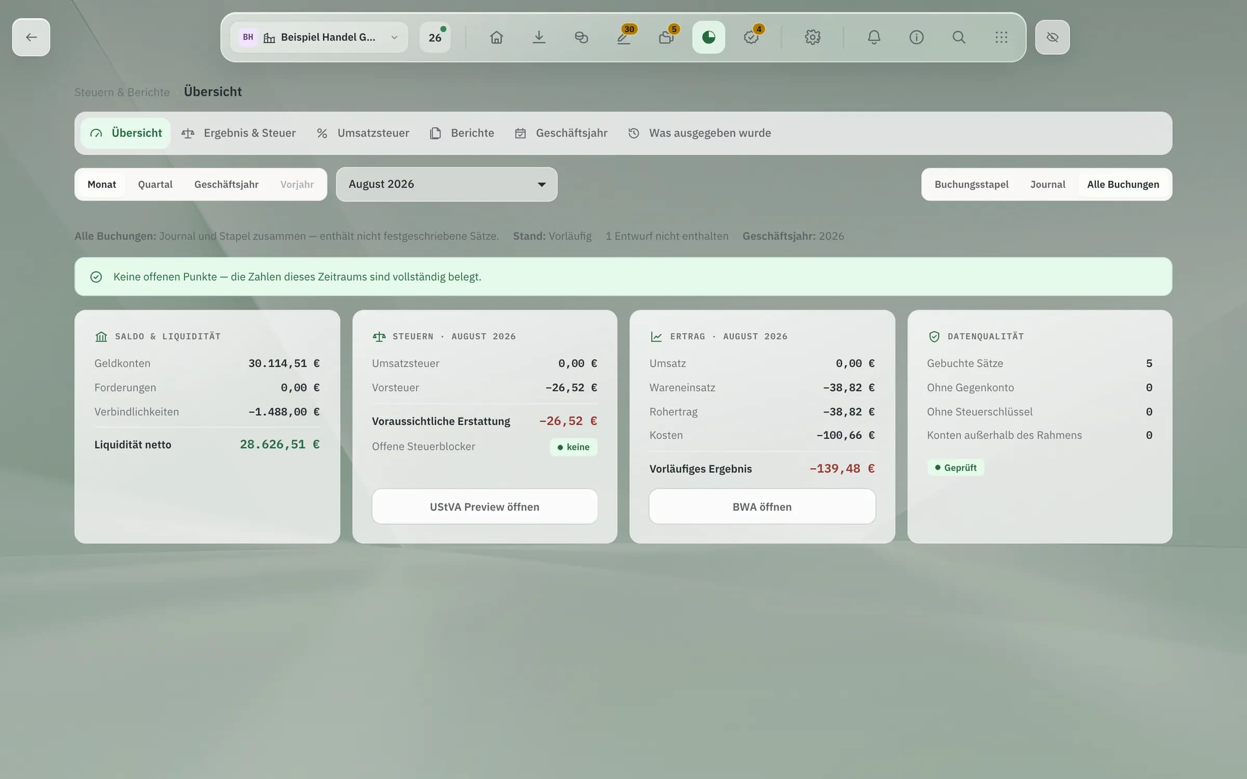Open the Geschäftsjahr tab with calendar icon

561,133
